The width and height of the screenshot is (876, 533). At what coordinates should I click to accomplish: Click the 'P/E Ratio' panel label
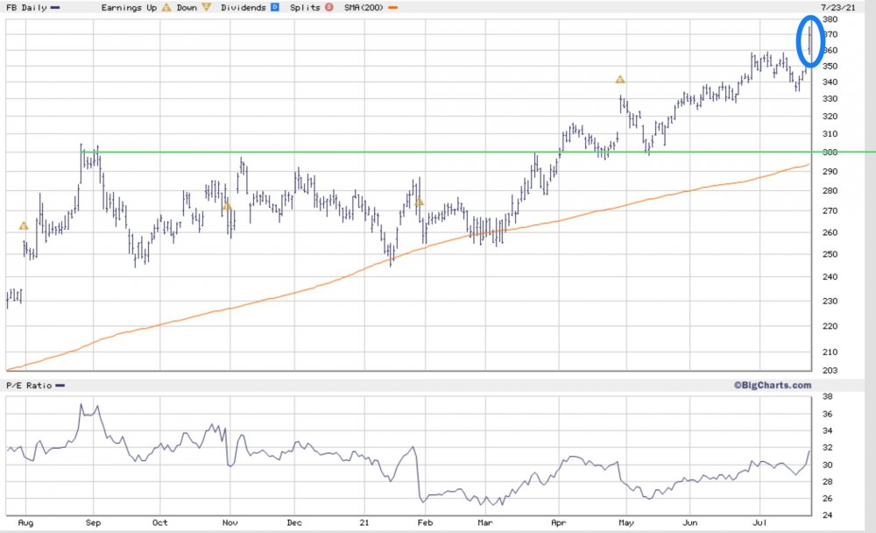coord(29,386)
